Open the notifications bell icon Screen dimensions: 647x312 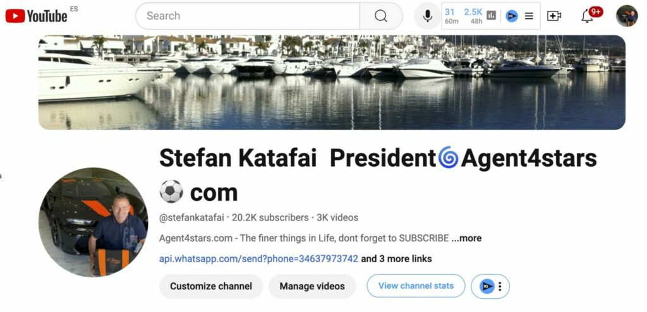pos(588,16)
